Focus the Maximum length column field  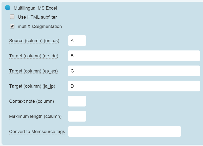[77, 116]
